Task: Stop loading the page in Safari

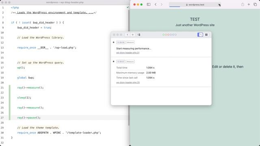Action: (x=219, y=4)
